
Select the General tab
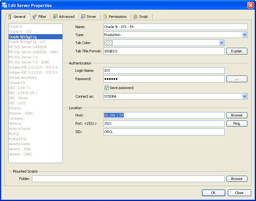click(18, 17)
